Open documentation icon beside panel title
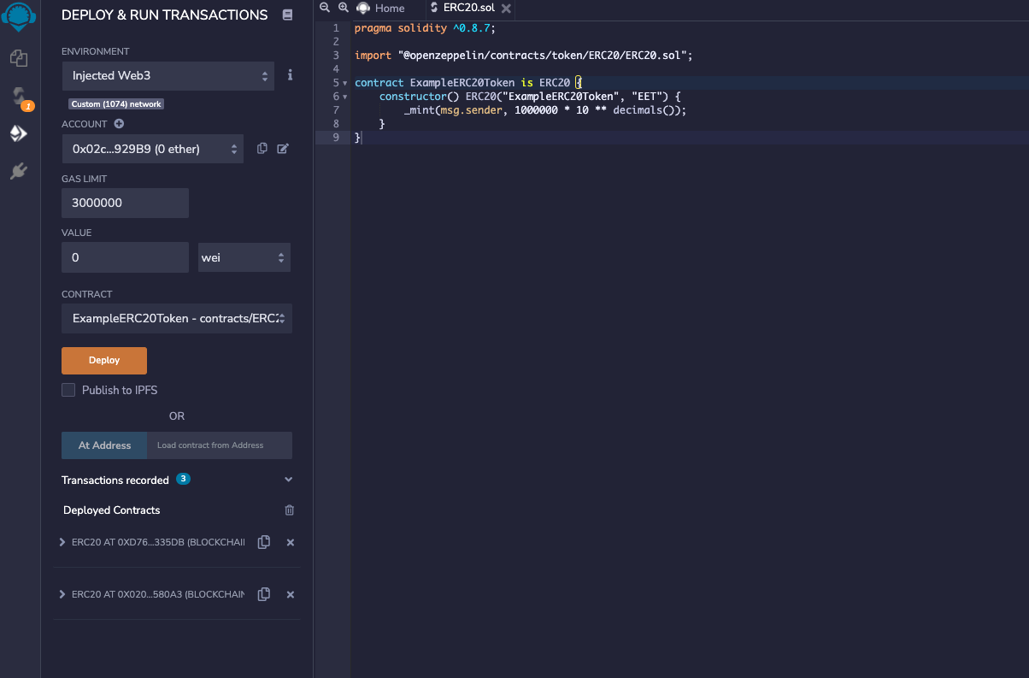1029x678 pixels. tap(287, 15)
